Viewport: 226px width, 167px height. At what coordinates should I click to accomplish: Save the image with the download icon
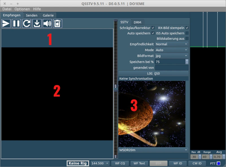[x=37, y=24]
